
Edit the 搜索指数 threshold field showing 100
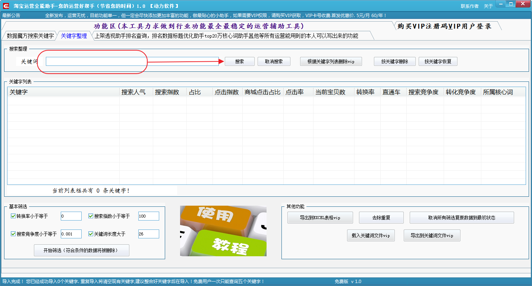148,216
